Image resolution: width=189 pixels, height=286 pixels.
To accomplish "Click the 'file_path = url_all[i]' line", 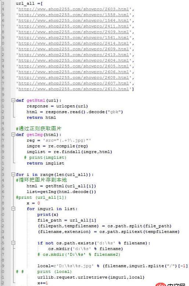I will [67, 220].
